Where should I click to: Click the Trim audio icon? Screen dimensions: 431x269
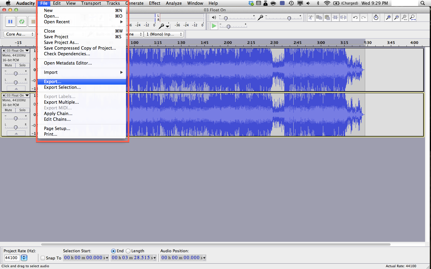tap(335, 18)
